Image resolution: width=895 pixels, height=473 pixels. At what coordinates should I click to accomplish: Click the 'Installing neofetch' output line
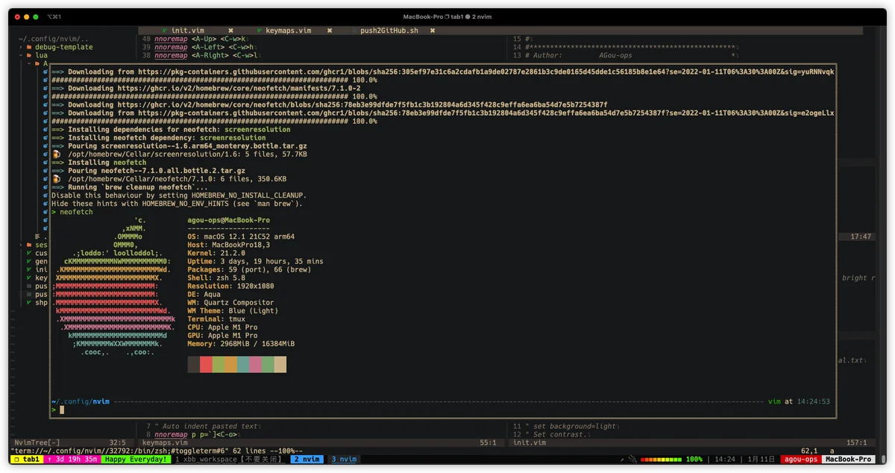point(98,163)
